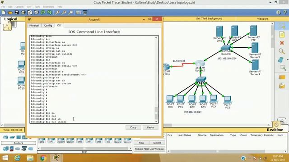Activate the Inspect magnifier tool
The height and width of the screenshot is (162, 289).
(282, 51)
